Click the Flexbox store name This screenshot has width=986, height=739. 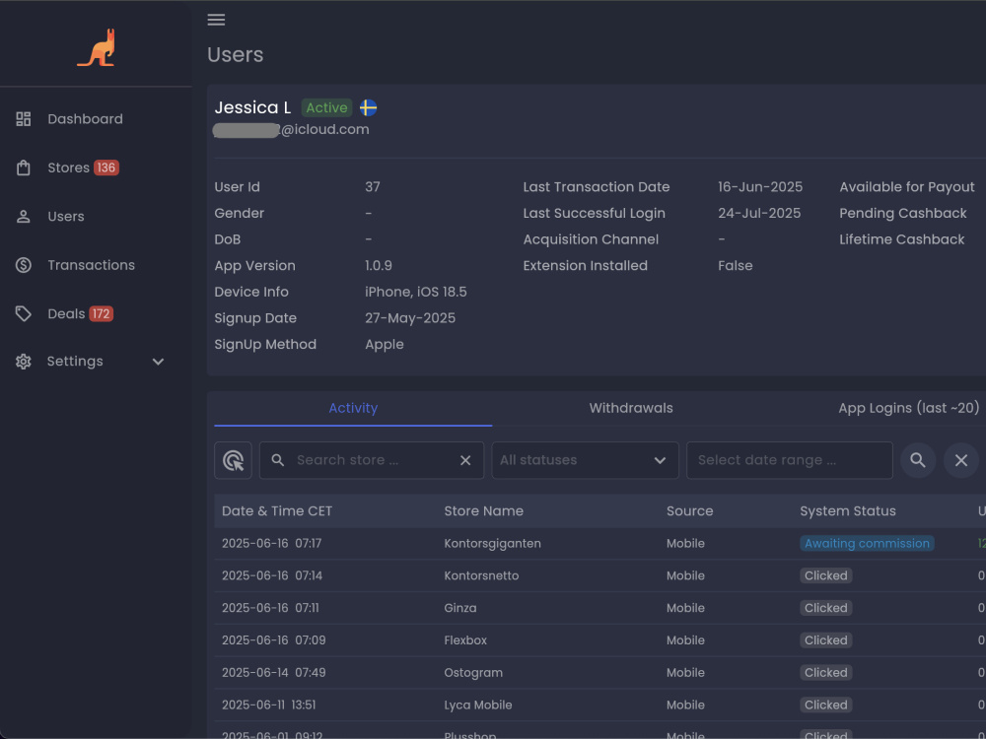tap(465, 640)
